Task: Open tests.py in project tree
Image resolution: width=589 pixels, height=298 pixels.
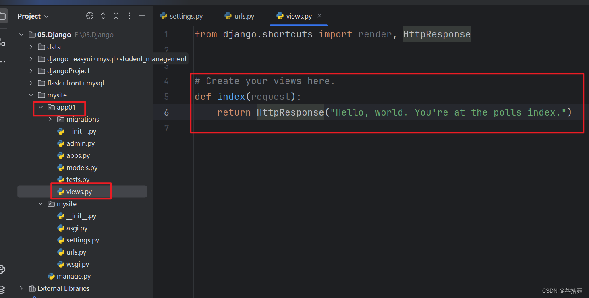Action: [73, 180]
